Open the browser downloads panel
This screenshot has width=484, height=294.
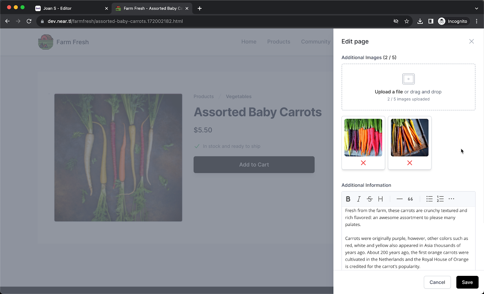(x=420, y=21)
